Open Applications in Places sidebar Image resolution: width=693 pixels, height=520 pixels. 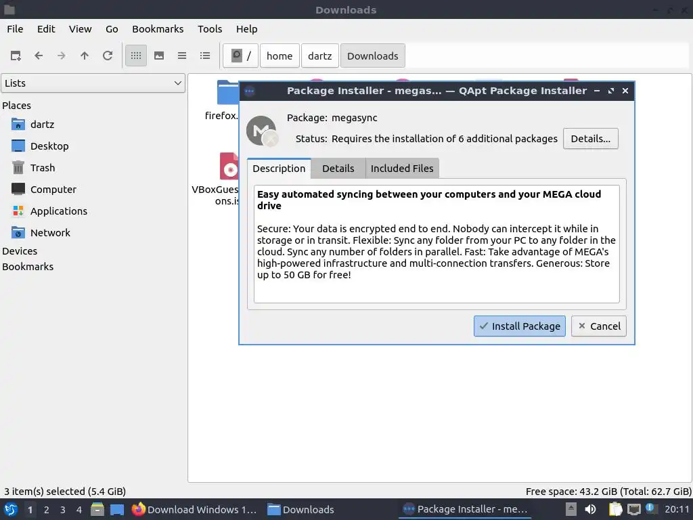coord(49,211)
